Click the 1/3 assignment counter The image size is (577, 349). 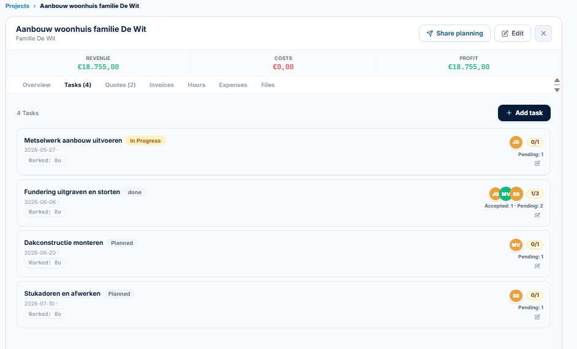(x=535, y=194)
